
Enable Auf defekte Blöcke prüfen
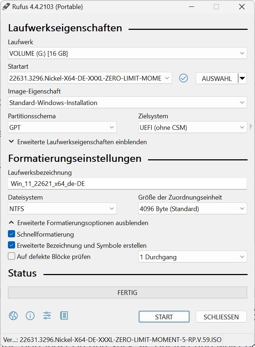pyautogui.click(x=11, y=256)
